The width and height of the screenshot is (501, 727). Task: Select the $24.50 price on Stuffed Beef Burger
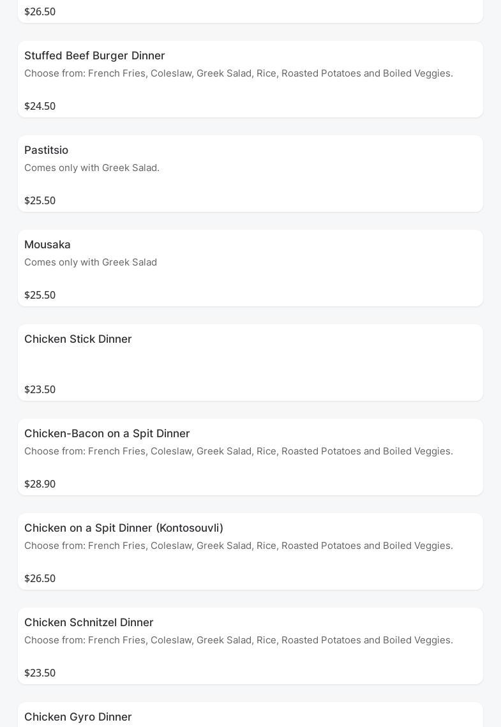[40, 106]
